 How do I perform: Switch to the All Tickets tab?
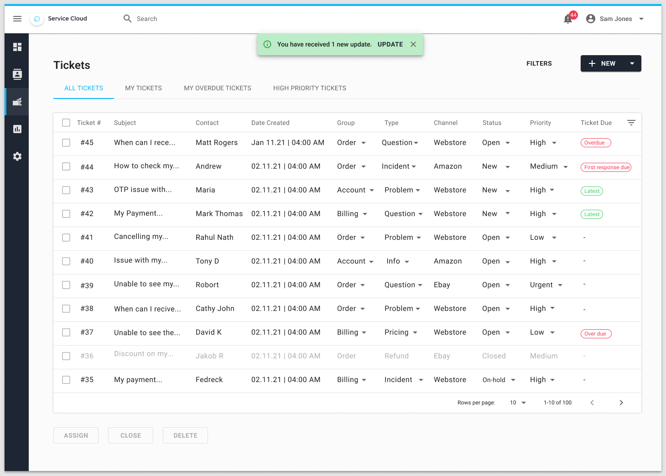[83, 88]
